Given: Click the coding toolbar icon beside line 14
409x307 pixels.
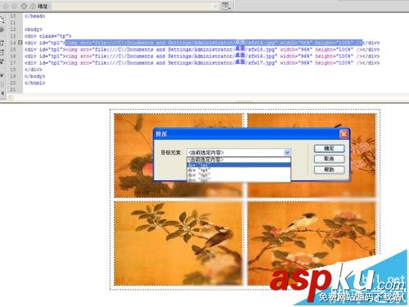Looking at the screenshot, I should pos(2,43).
